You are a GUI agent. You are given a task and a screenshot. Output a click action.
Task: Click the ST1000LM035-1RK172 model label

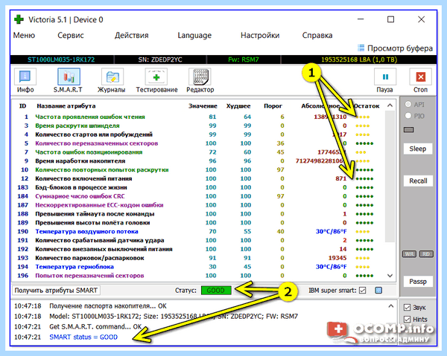(61, 59)
